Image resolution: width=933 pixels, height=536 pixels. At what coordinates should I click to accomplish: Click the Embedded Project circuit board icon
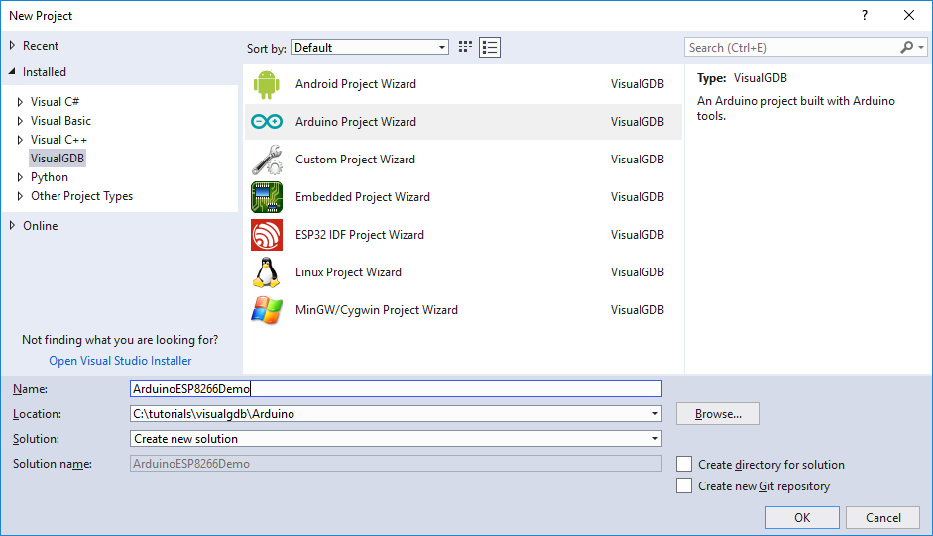coord(266,197)
